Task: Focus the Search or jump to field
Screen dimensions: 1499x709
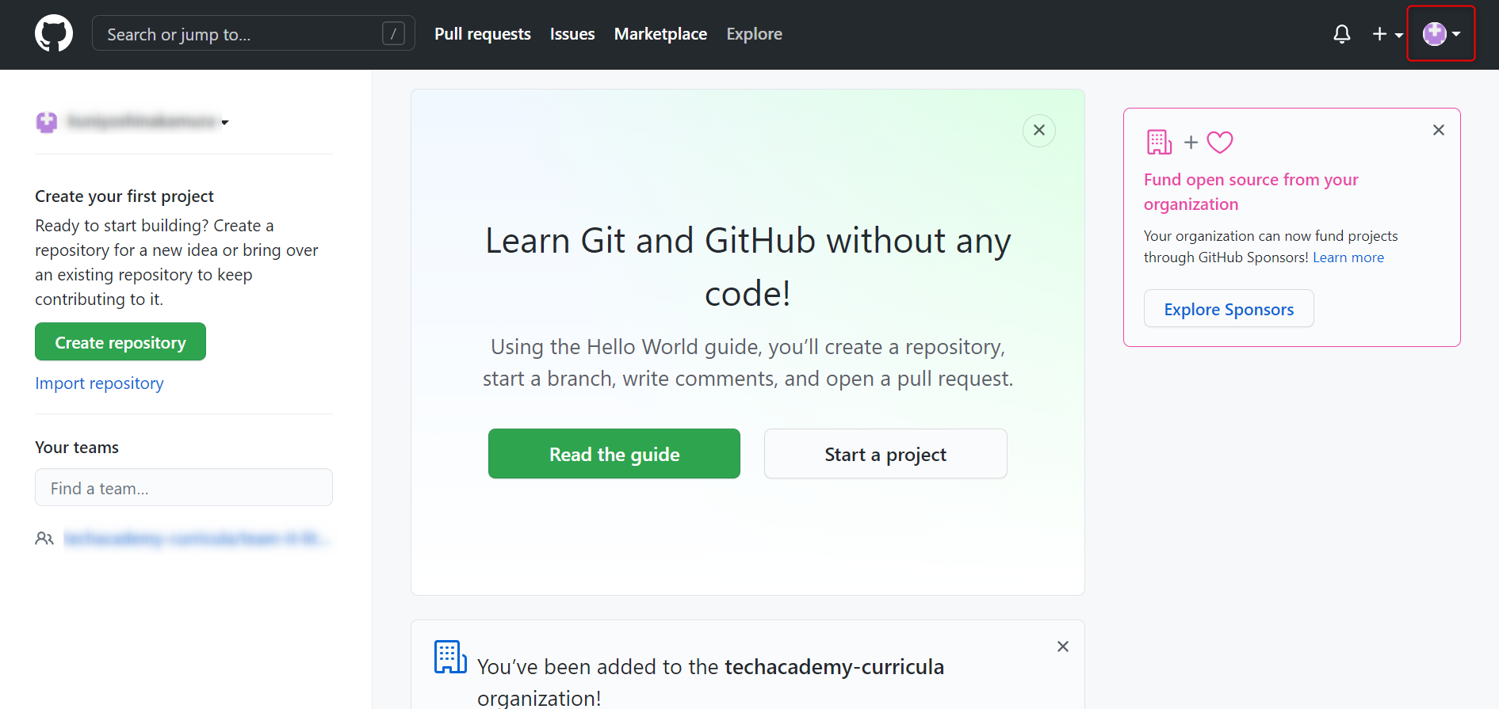Action: point(254,34)
